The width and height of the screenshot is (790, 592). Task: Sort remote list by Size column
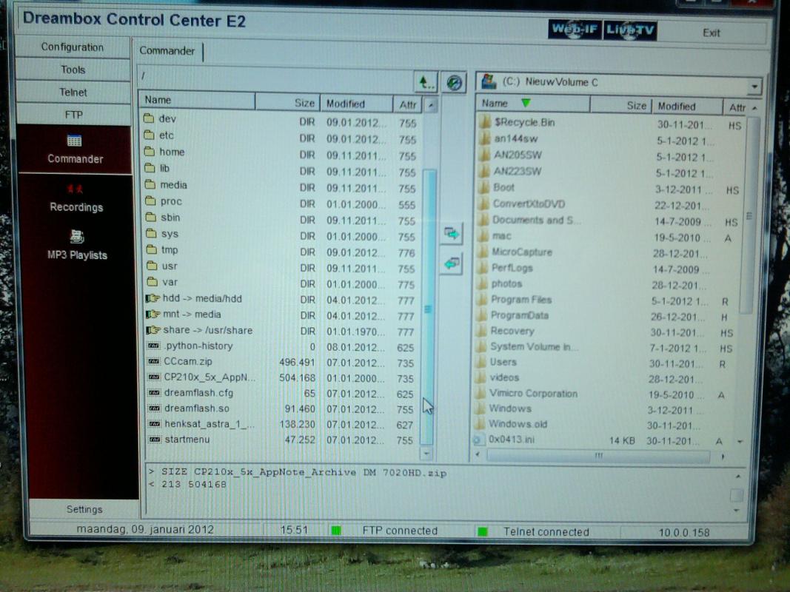(x=288, y=102)
